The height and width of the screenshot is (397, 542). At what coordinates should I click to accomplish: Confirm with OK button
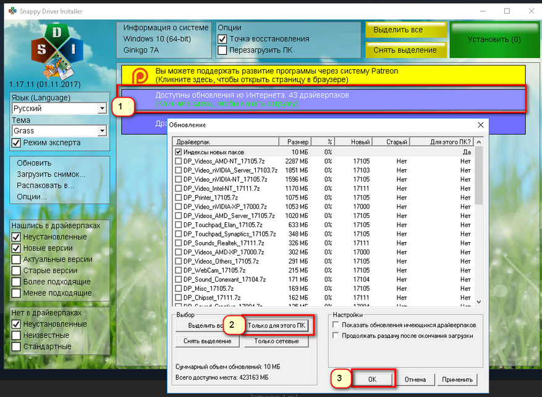372,379
